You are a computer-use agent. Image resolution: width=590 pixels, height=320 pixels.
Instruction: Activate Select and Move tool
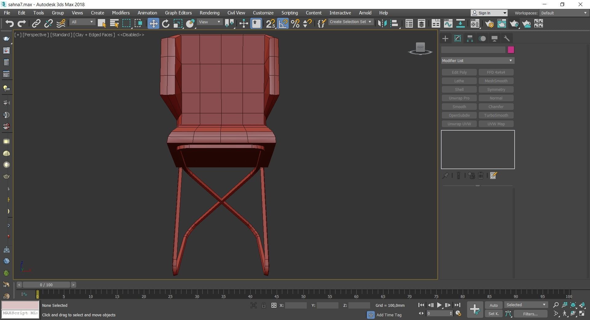153,24
